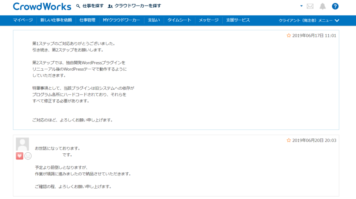Open the help question mark icon

tap(335, 6)
